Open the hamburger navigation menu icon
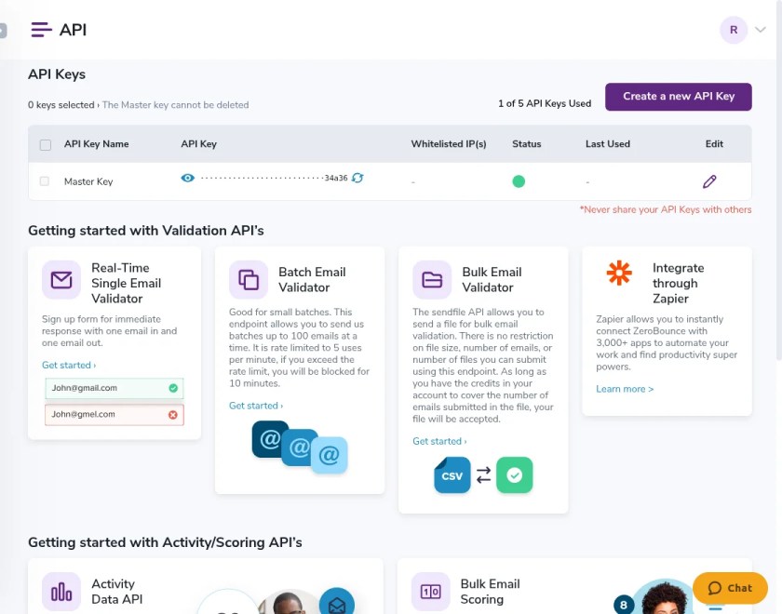Screen dimensions: 782x614 [41, 30]
